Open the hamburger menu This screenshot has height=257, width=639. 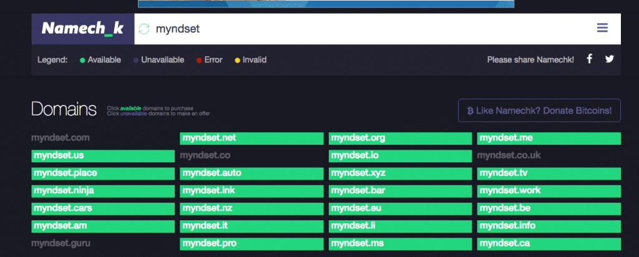click(x=602, y=27)
